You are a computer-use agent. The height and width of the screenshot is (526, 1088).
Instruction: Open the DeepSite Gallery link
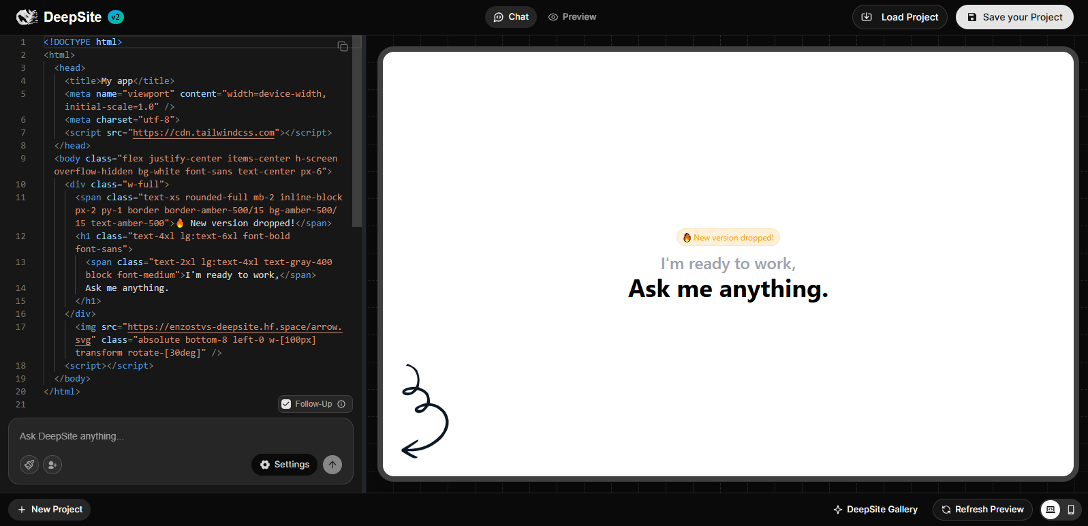click(x=875, y=510)
